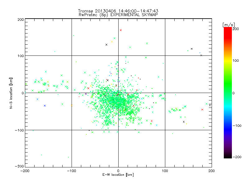The height and width of the screenshot is (186, 249).
Task: Select the yellow X marker in upper plot
Action: (x=112, y=42)
